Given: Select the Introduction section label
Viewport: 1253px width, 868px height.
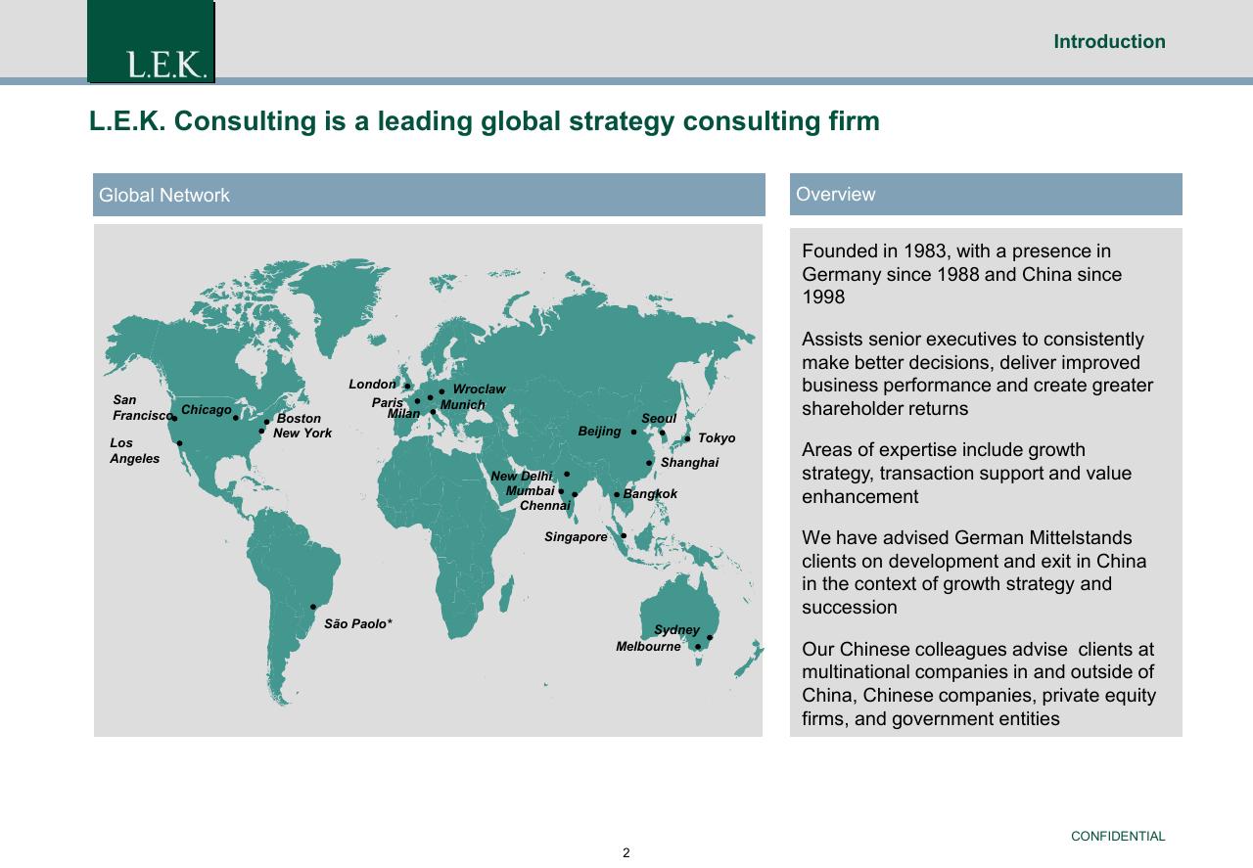Looking at the screenshot, I should click(1109, 42).
